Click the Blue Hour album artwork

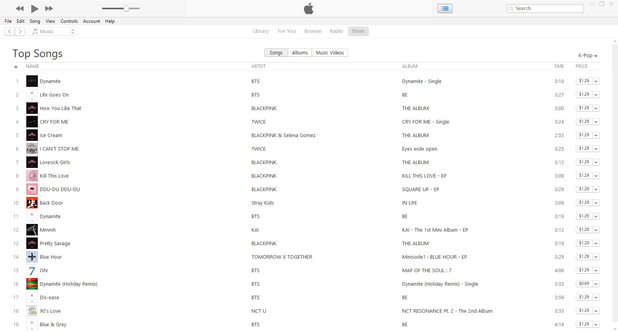(x=32, y=257)
